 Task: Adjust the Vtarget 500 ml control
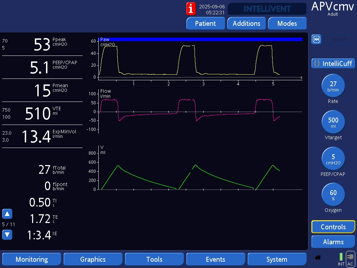[333, 122]
